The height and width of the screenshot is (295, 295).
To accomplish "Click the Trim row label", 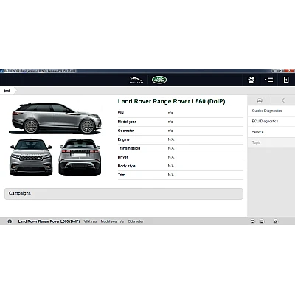I will 122,175.
